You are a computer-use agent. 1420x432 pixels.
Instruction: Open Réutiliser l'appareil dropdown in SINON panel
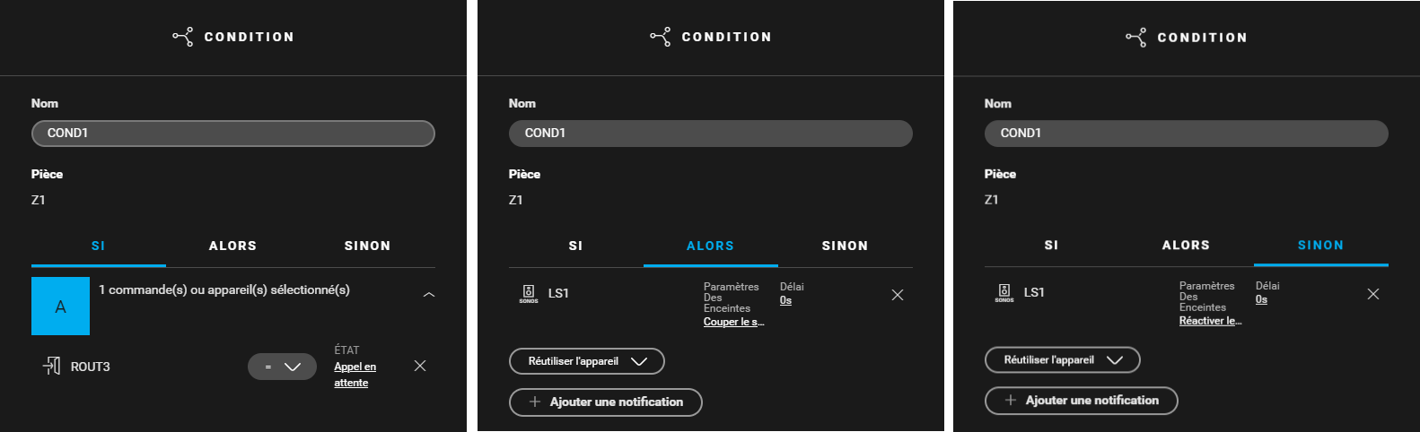click(1063, 359)
